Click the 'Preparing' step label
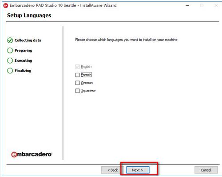Screen dimensions: 222x177 coord(24,50)
